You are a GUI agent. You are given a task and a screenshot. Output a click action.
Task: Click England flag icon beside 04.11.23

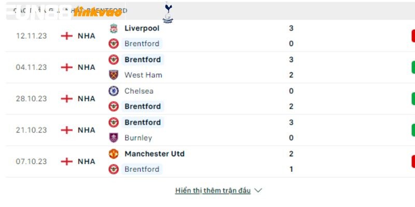pyautogui.click(x=67, y=67)
